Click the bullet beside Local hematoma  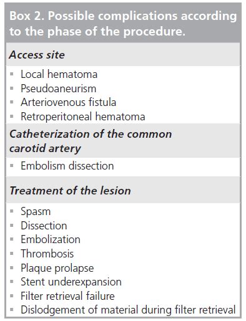click(x=12, y=74)
